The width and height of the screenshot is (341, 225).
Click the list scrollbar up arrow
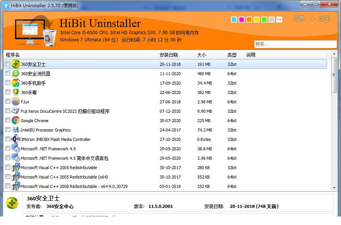(334, 54)
